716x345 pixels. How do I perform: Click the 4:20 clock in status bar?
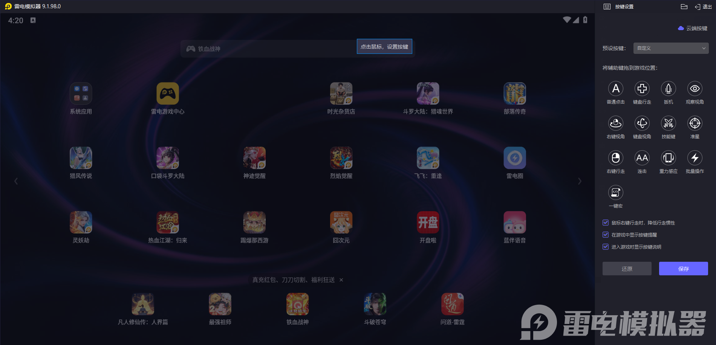(x=16, y=20)
